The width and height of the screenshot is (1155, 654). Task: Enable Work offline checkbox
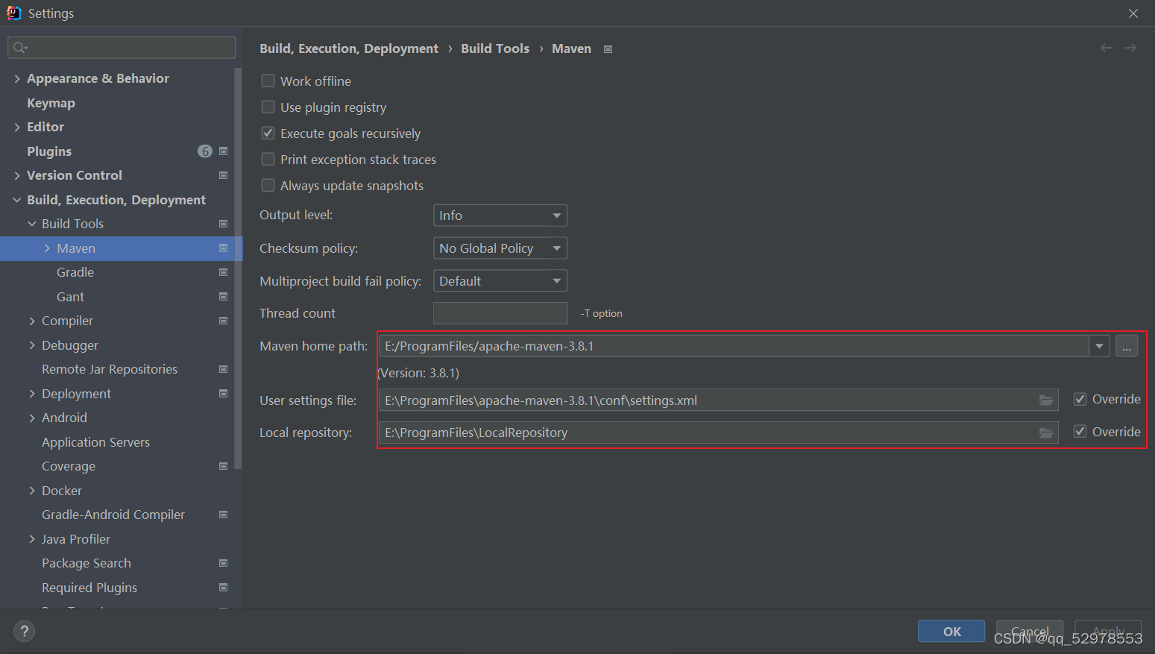[x=268, y=81]
